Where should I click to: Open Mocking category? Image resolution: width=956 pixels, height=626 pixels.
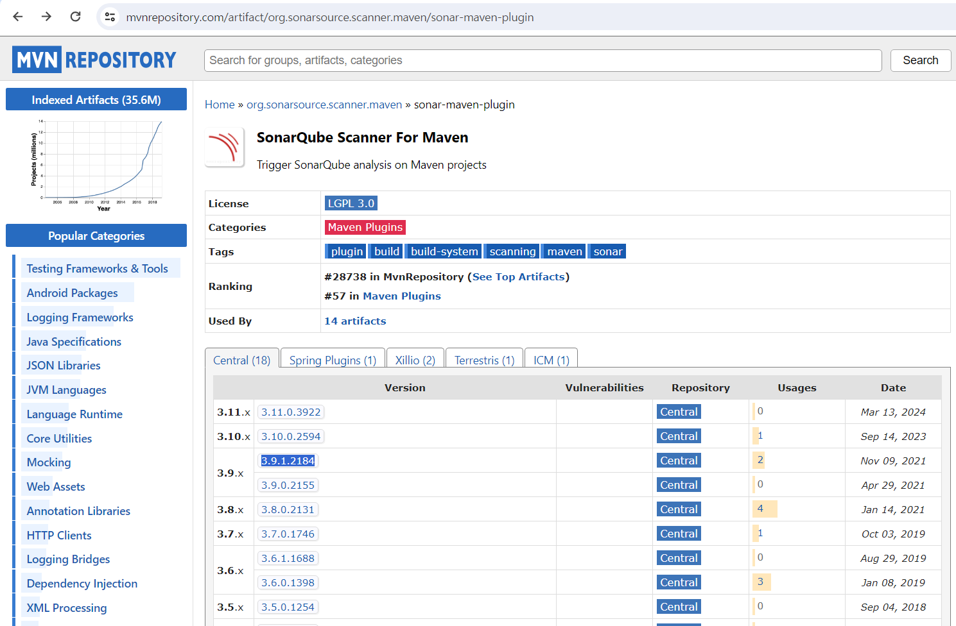pos(49,462)
